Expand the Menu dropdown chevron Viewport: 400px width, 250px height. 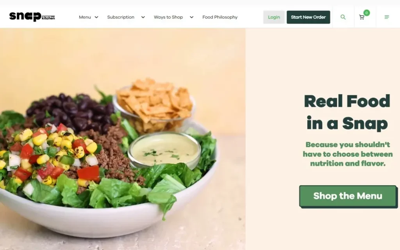[96, 17]
